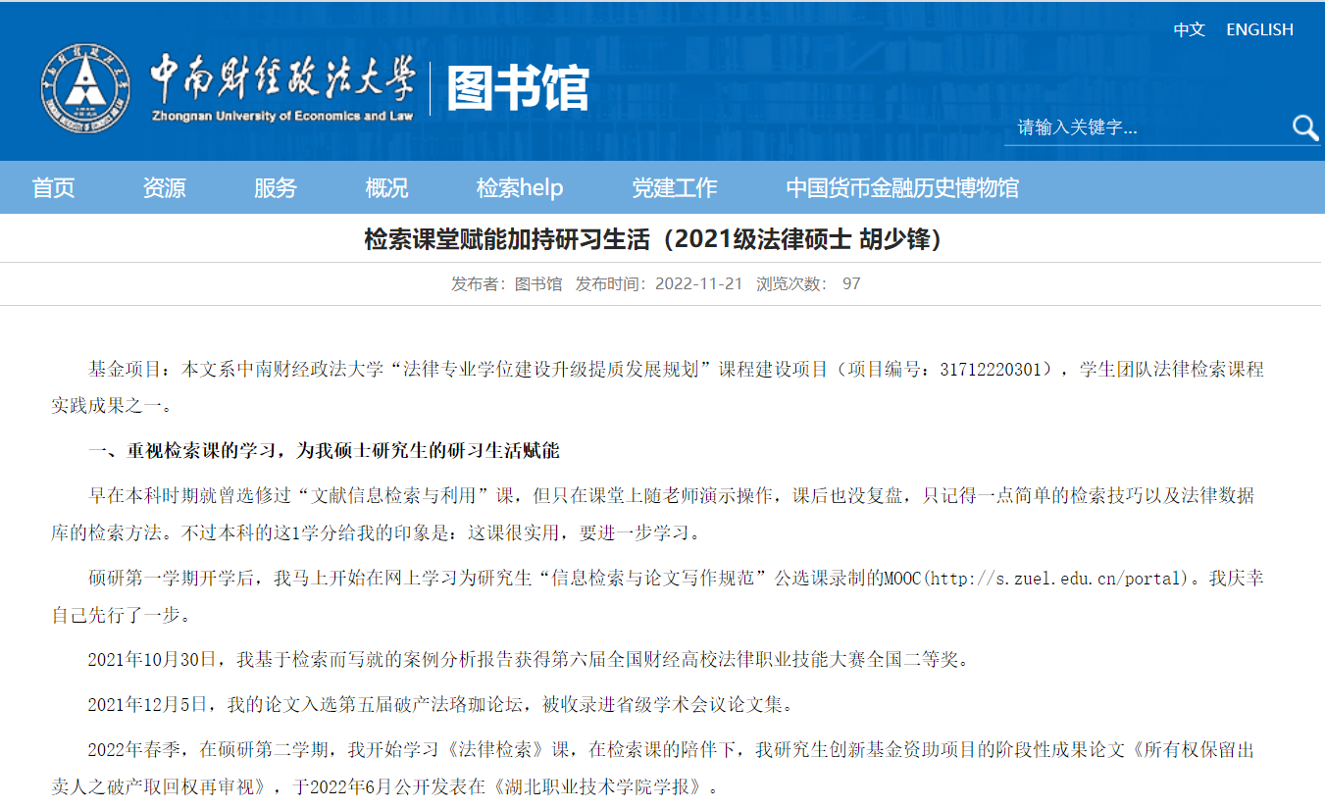Screen dimensions: 1325x809
Task: Click the publish date 2022-11-21
Action: (x=698, y=283)
